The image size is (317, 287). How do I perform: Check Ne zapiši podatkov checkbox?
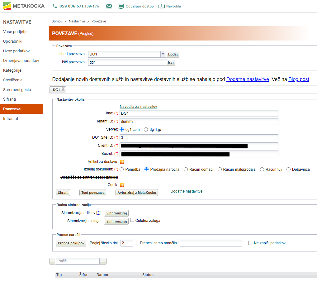pos(250,243)
